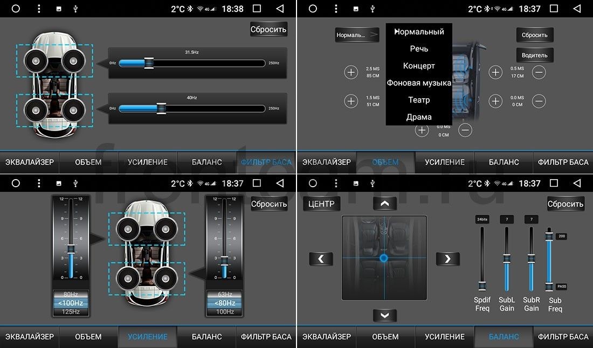Decrease the 0.5 MS delay with minus
The width and height of the screenshot is (593, 348).
pyautogui.click(x=539, y=72)
